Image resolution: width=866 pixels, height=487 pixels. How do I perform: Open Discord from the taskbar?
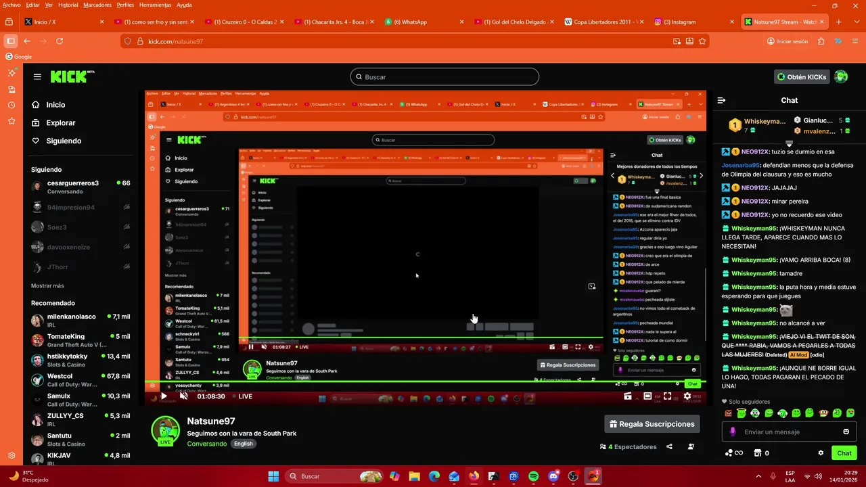[x=553, y=476]
